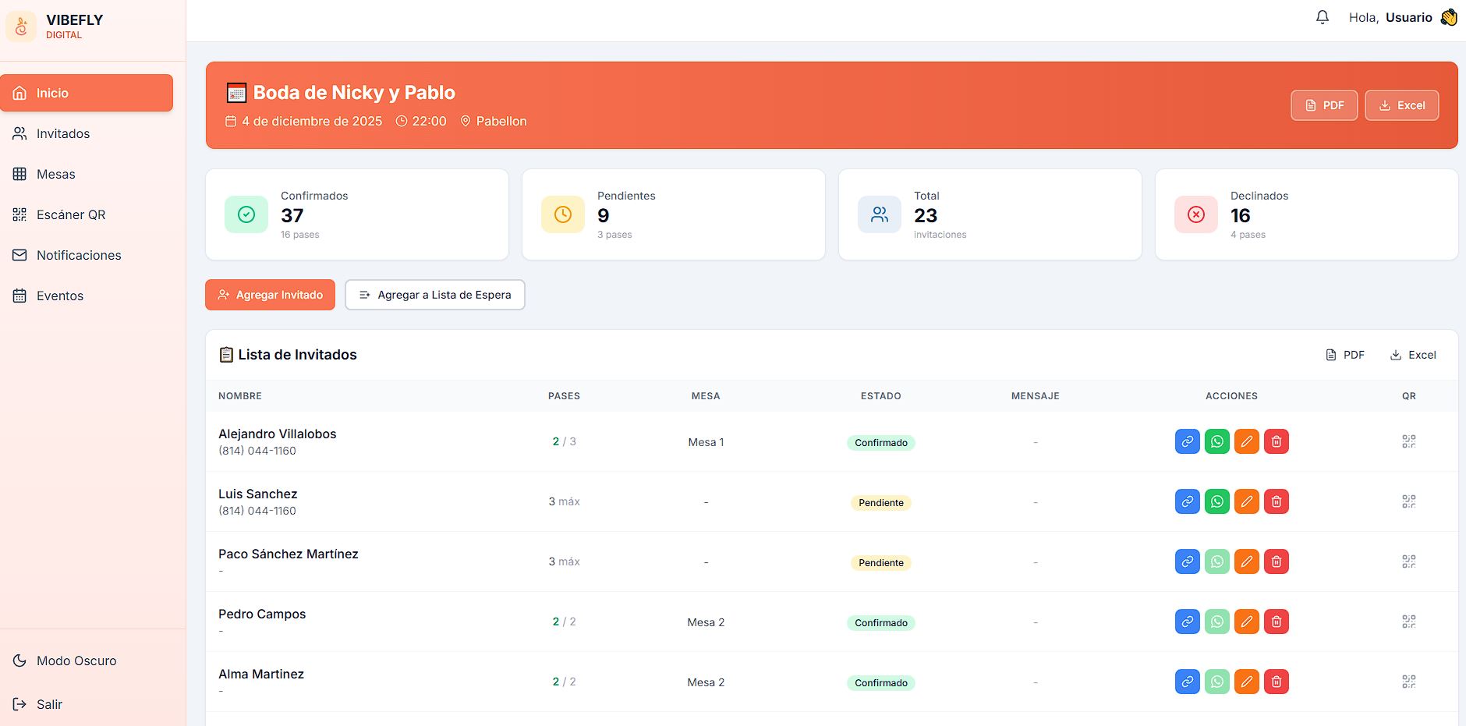
Task: Click the Pendiente status badge for Luis Sanchez
Action: coord(880,502)
